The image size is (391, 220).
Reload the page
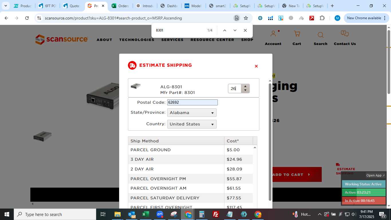(27, 18)
